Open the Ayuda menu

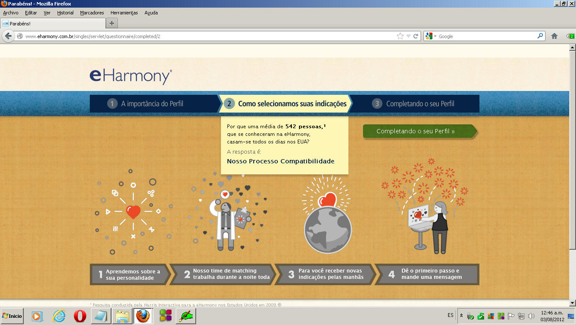151,13
